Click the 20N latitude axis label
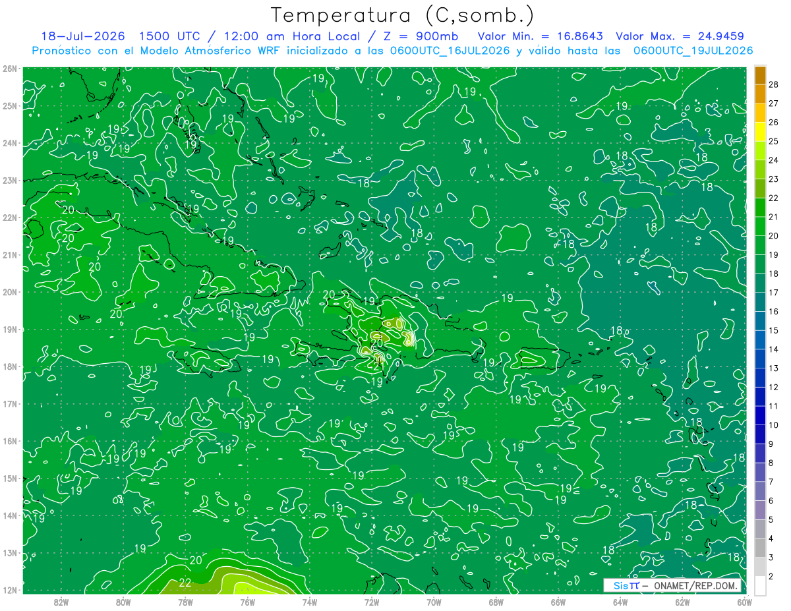This screenshot has height=611, width=791. click(9, 292)
